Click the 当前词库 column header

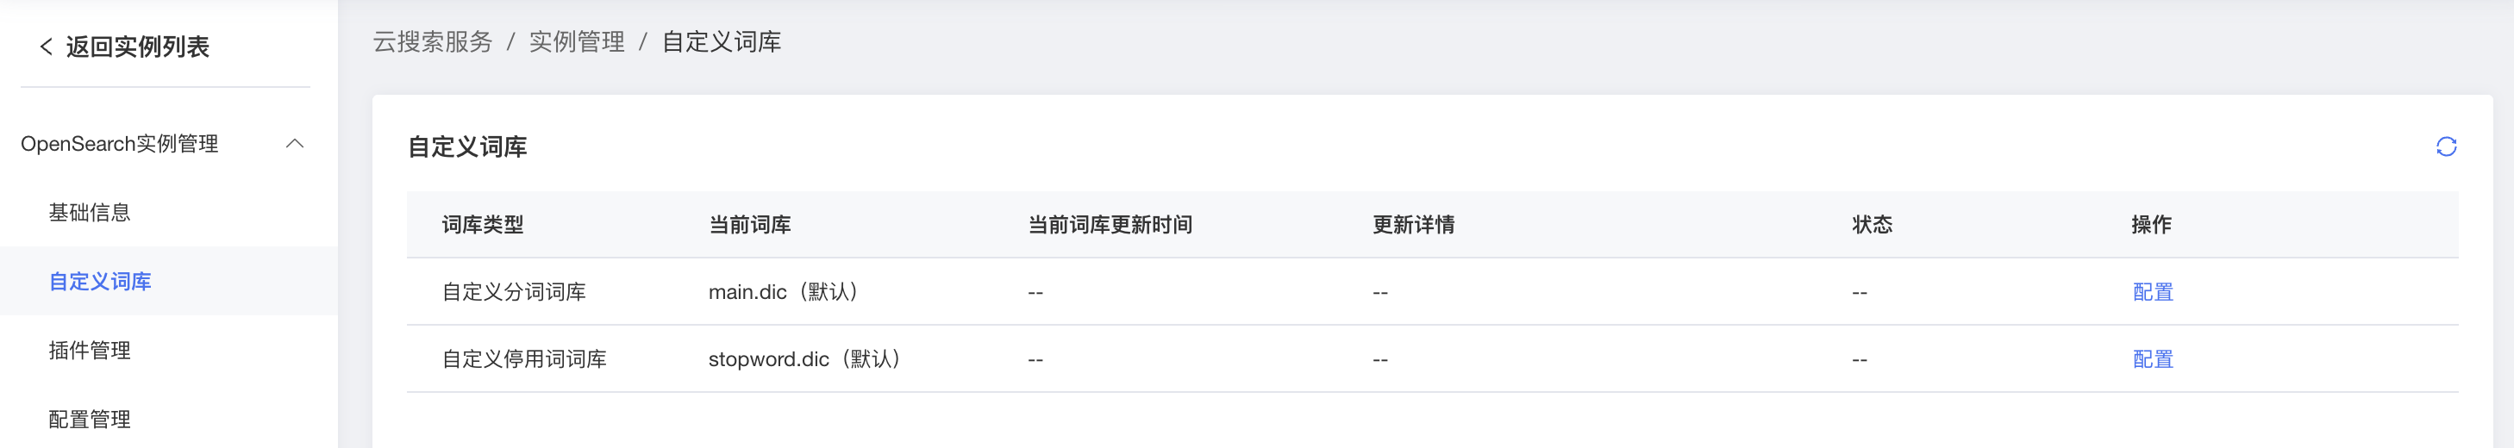coord(749,225)
